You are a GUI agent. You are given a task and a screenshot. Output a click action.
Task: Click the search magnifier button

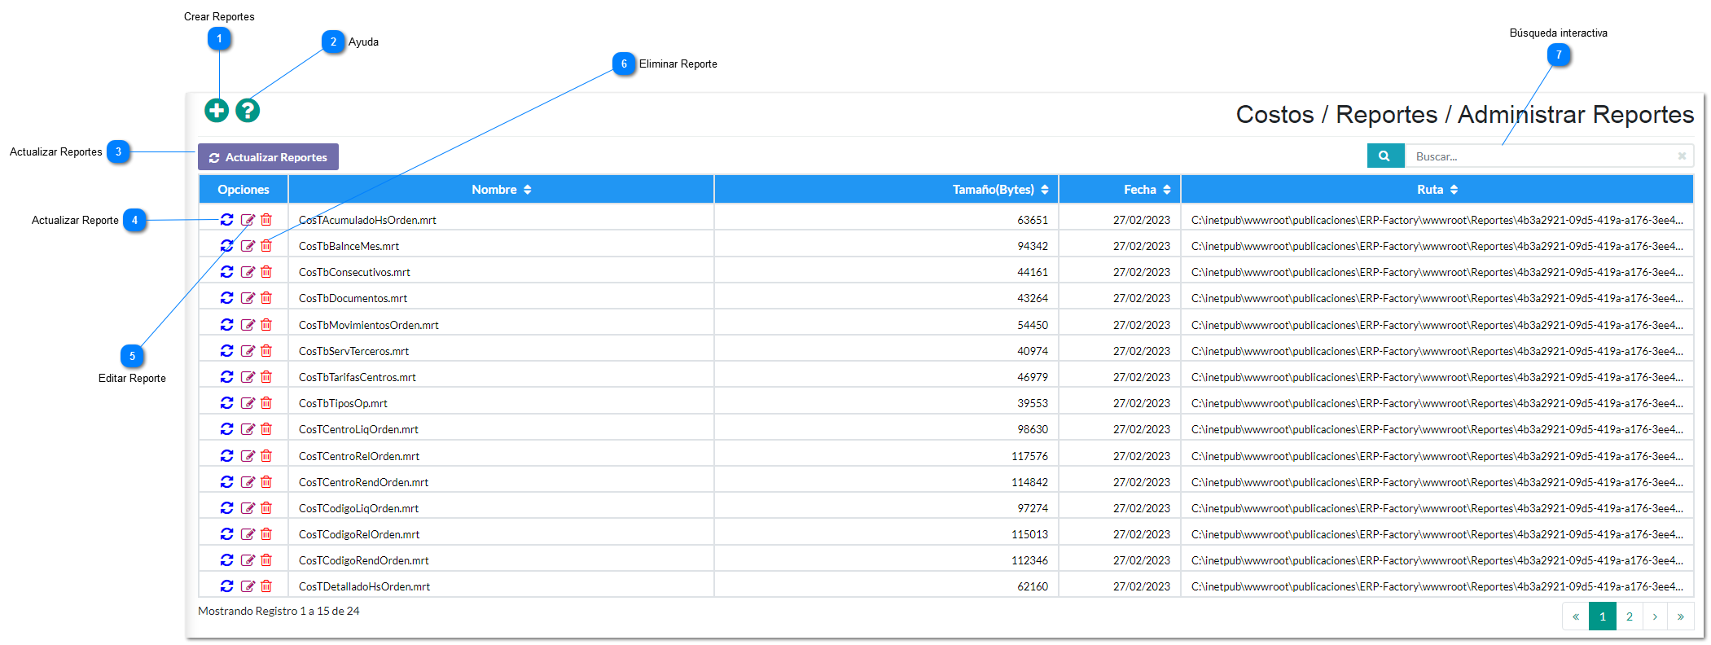tap(1385, 156)
